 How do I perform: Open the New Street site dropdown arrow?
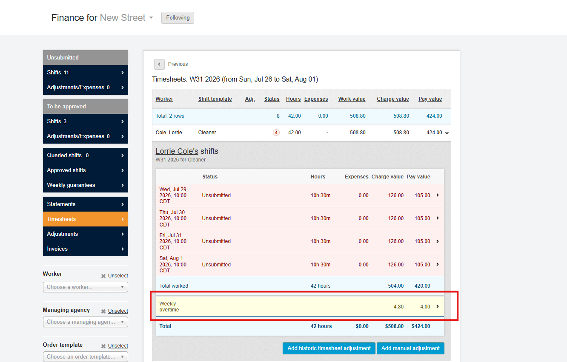(x=151, y=18)
